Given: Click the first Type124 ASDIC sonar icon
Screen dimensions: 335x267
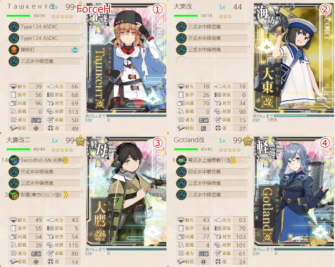Looking at the screenshot, I should [x=13, y=27].
